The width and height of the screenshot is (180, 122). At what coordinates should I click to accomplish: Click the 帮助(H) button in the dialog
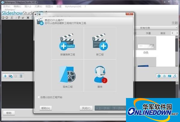point(46,108)
